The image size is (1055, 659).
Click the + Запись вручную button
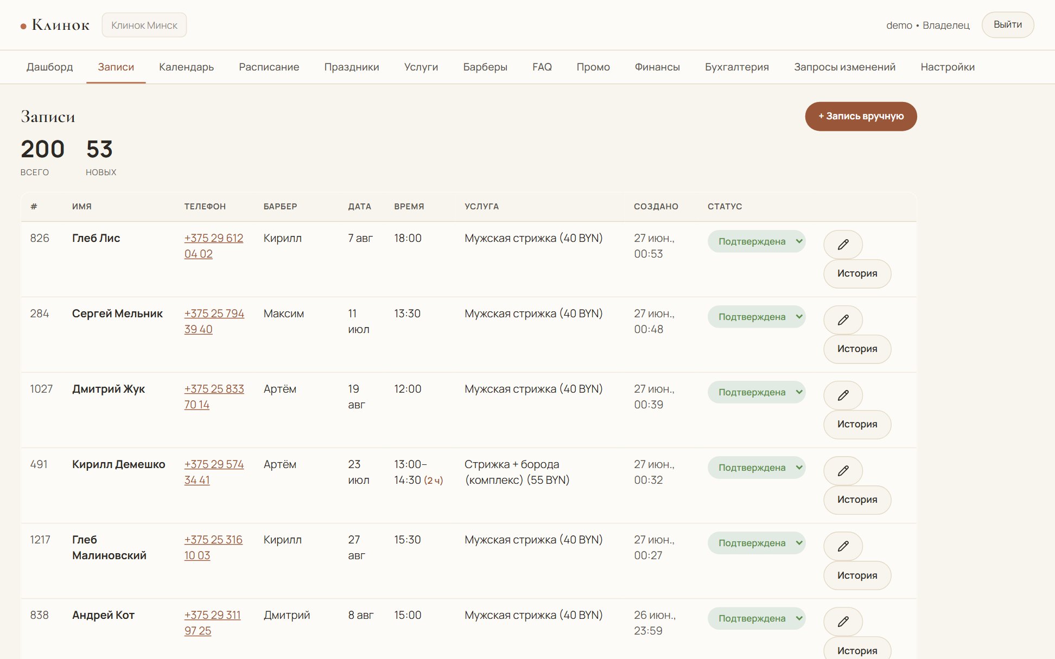click(x=861, y=116)
